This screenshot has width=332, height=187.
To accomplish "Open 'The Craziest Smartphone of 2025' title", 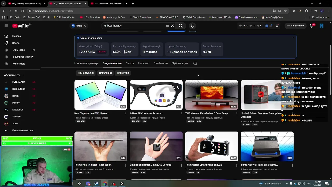I will (x=204, y=165).
